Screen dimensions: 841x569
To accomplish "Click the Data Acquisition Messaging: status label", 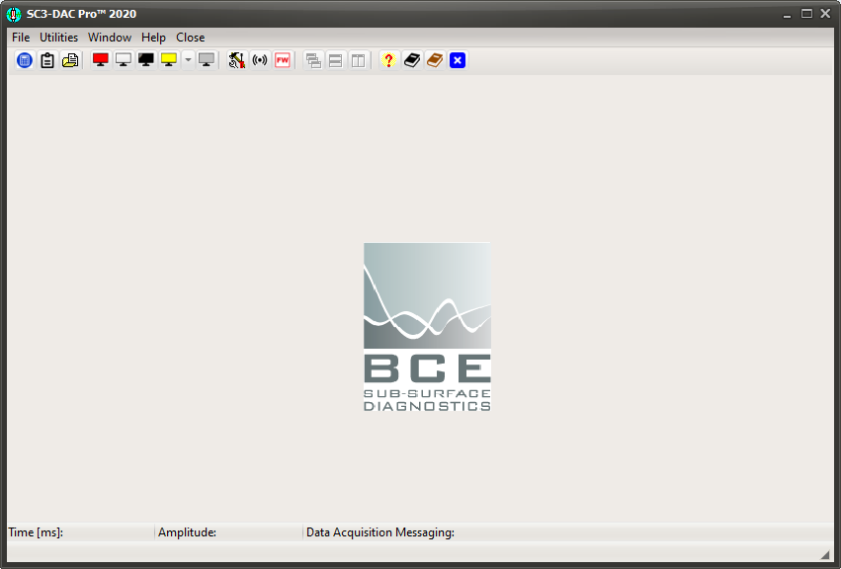I will (380, 532).
